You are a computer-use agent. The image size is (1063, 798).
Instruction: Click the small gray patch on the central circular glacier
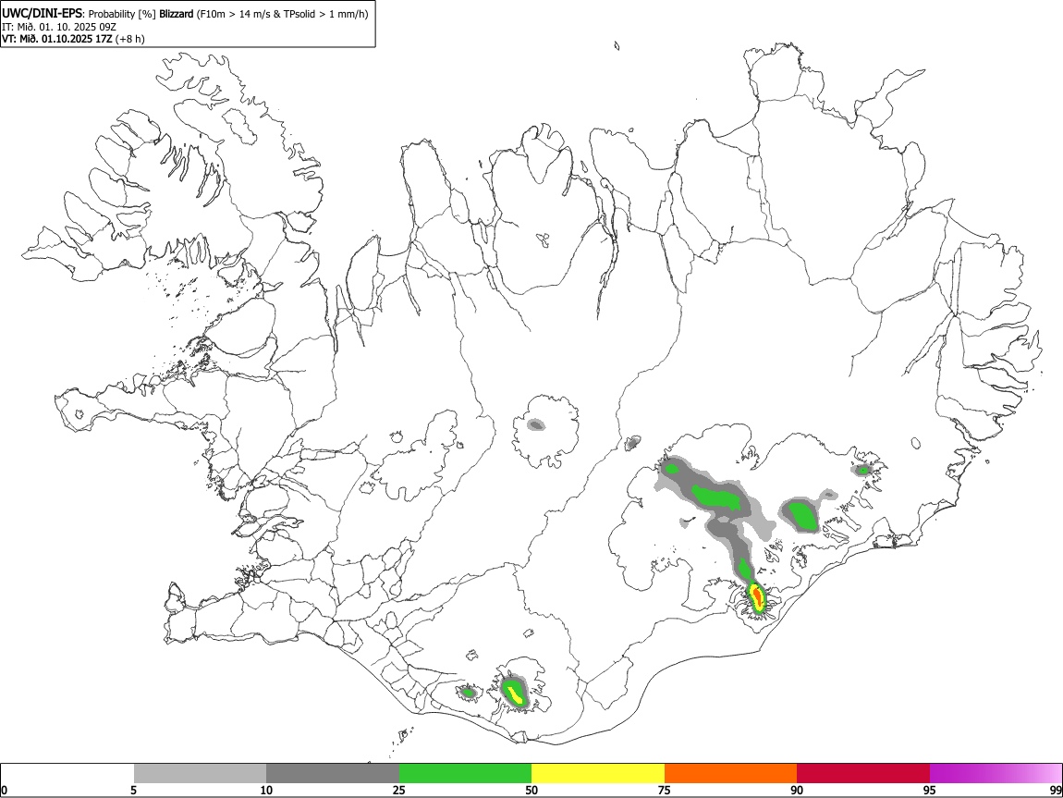[x=536, y=425]
